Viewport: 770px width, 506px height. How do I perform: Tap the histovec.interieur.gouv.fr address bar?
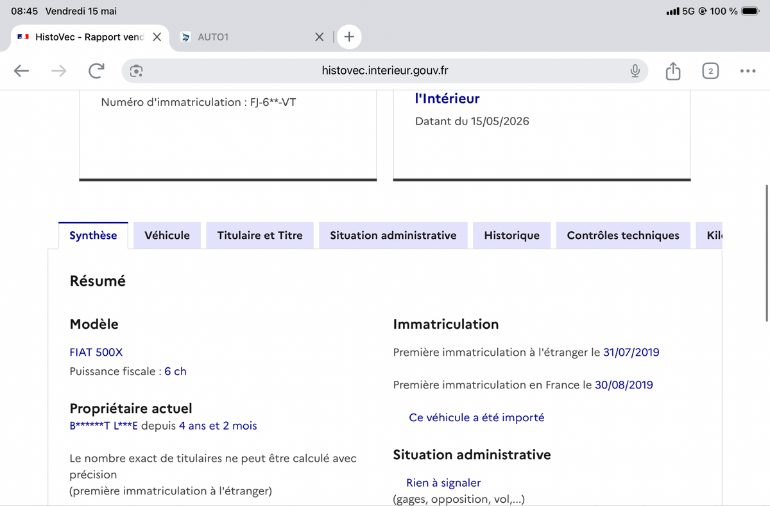coord(385,71)
